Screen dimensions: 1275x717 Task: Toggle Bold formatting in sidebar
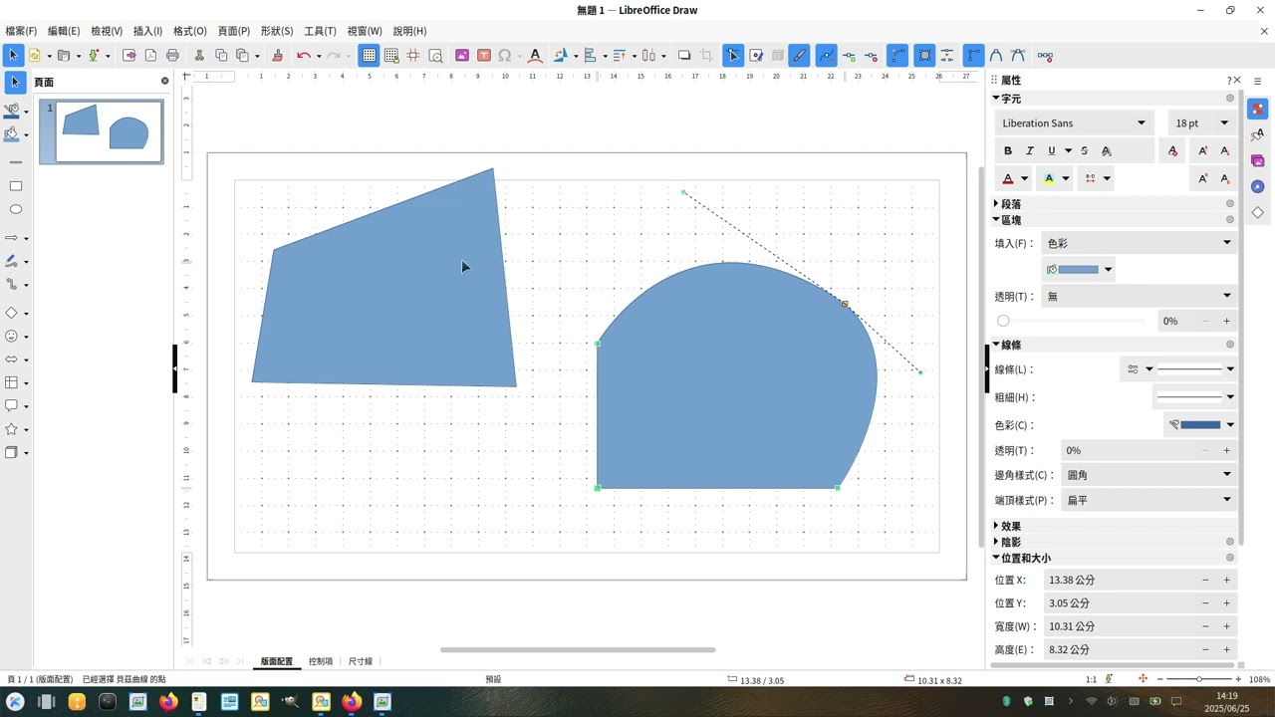tap(1008, 150)
